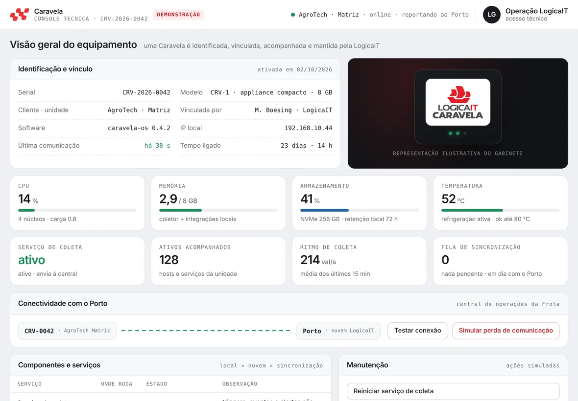Viewport: 578px width, 401px height.
Task: Click the CPU usage progress bar
Action: [77, 210]
